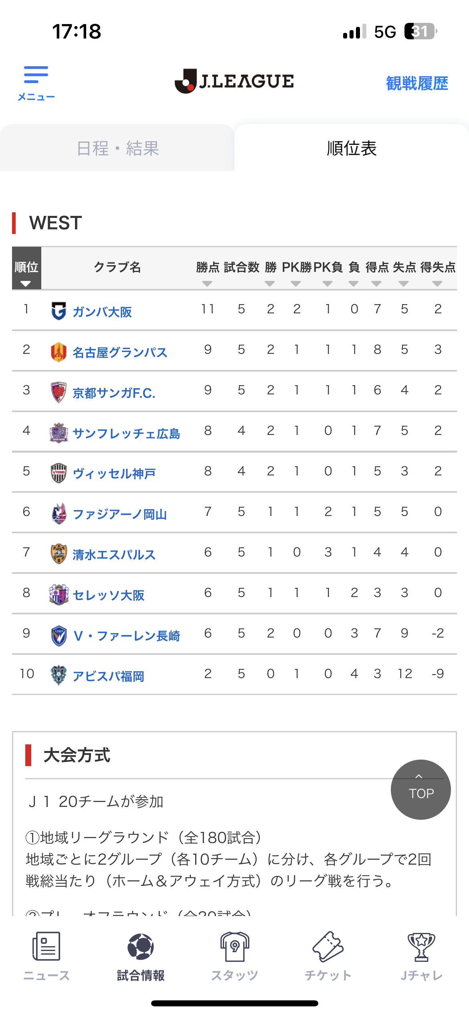The width and height of the screenshot is (469, 1016).
Task: Tap the Gamba Osaka club crest
Action: pos(59,311)
